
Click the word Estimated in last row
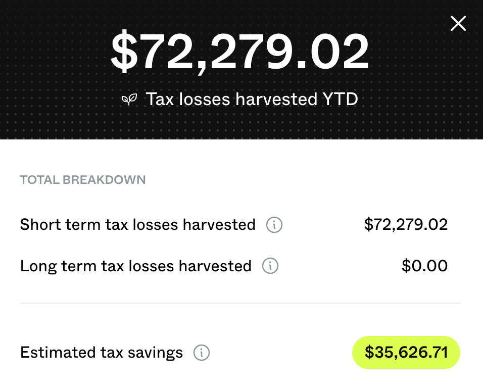point(58,353)
